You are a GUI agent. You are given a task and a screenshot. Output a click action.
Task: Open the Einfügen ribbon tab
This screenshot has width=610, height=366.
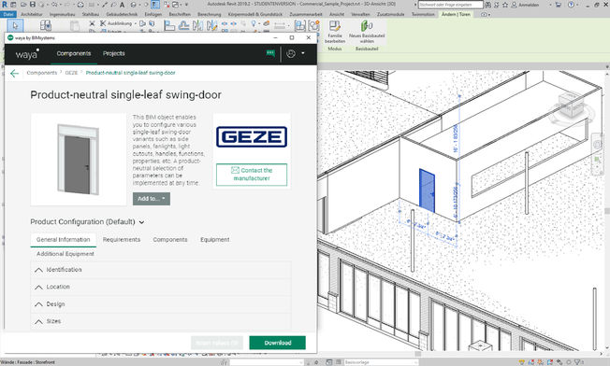tap(152, 14)
